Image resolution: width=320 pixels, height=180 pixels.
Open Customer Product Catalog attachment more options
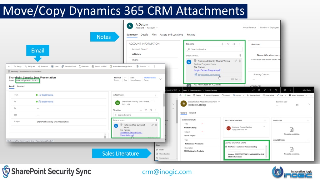(264, 127)
